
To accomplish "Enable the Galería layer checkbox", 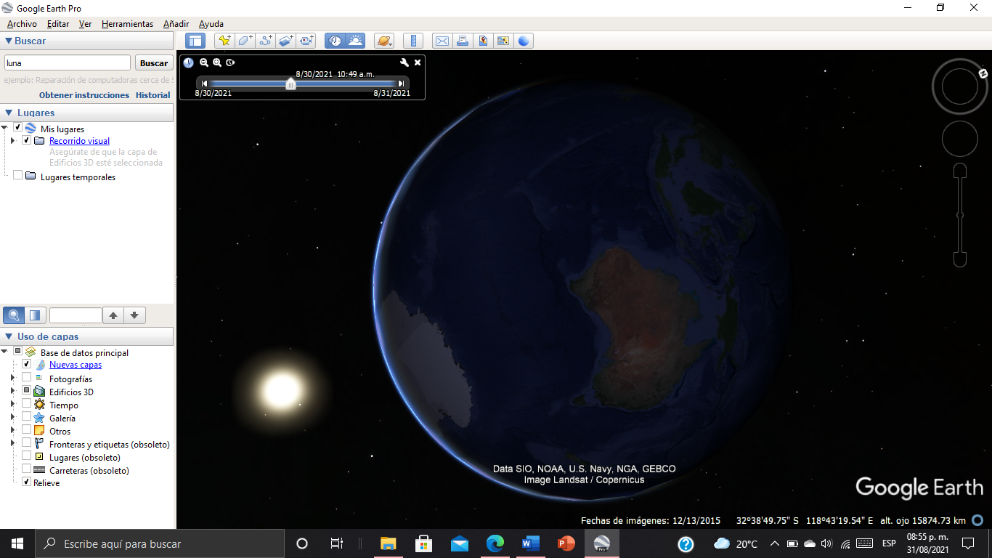I will (27, 417).
